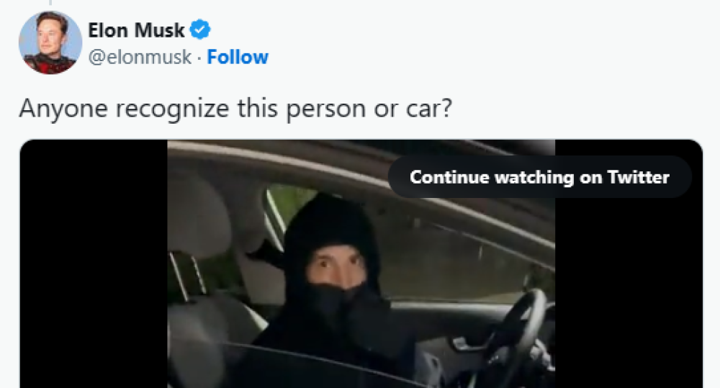Click the word "Twitter" in overlay pill
The width and height of the screenshot is (720, 388).
coord(638,177)
